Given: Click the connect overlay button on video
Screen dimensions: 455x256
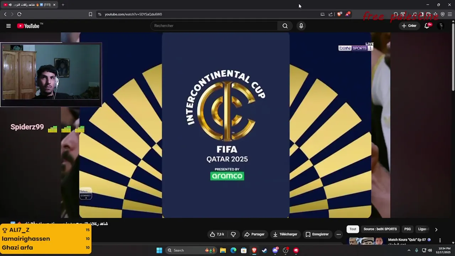Looking at the screenshot, I should point(86,193).
